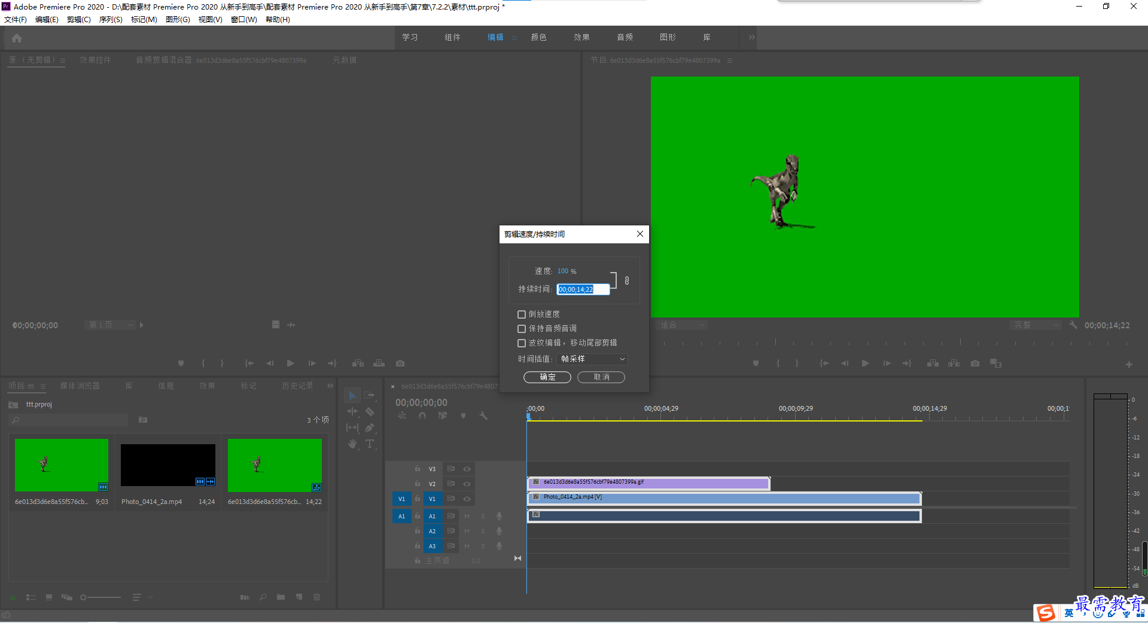Solo audio track A2
This screenshot has height=623, width=1148.
point(483,531)
